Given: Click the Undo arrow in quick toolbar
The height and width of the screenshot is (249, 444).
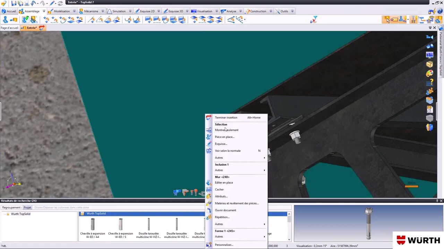Looking at the screenshot, I should coord(34,3).
